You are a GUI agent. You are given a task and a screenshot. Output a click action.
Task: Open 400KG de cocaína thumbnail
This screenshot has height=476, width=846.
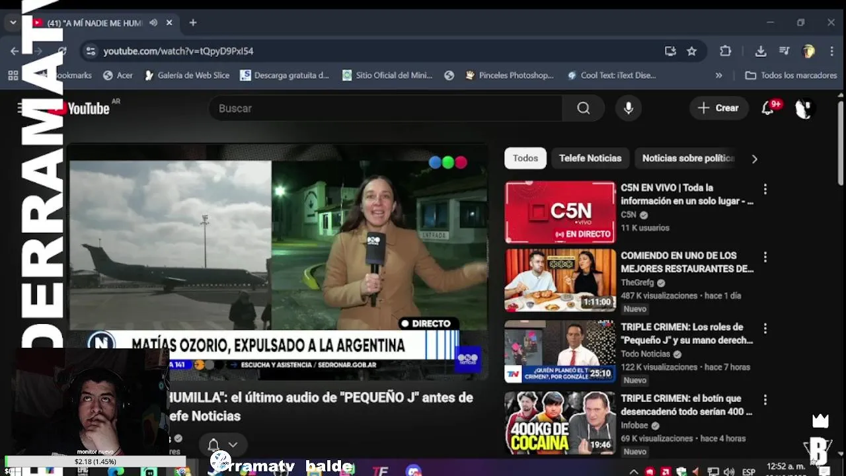click(560, 423)
